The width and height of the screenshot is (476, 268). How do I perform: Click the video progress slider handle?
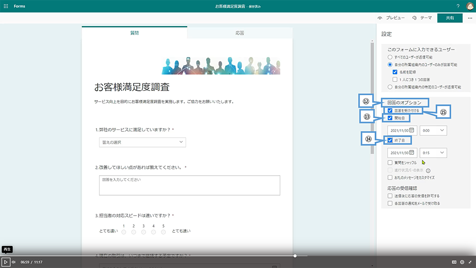click(295, 256)
